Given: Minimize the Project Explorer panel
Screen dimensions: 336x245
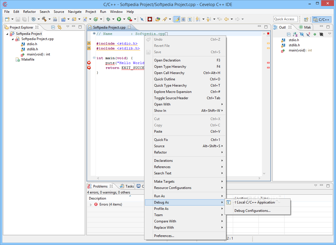Looking at the screenshot, I should coord(73,26).
